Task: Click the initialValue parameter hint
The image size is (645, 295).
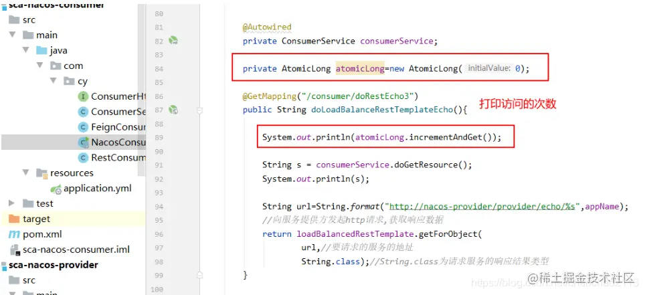Action: coord(489,68)
